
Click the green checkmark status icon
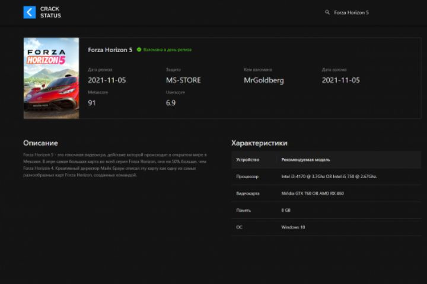coord(139,50)
